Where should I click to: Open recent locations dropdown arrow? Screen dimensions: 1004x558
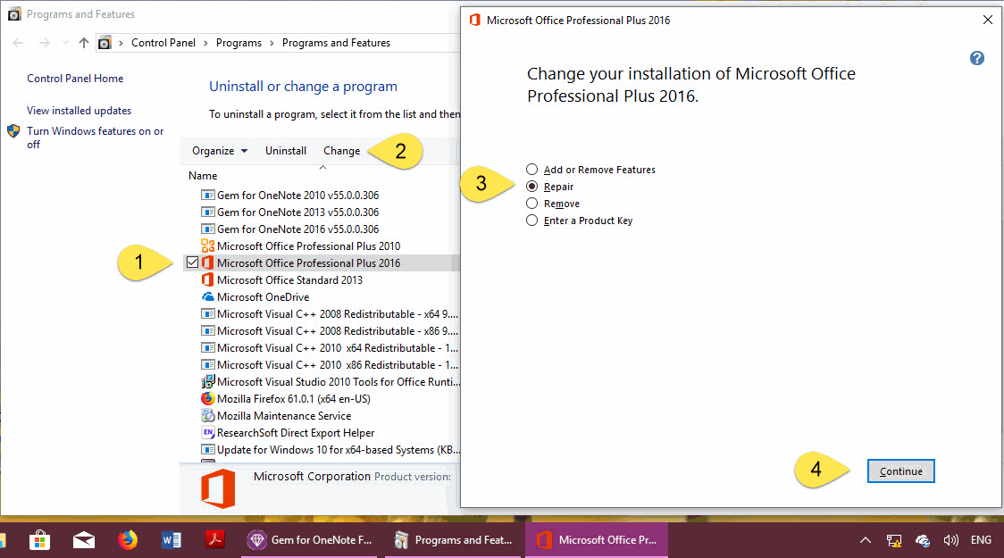pyautogui.click(x=64, y=43)
